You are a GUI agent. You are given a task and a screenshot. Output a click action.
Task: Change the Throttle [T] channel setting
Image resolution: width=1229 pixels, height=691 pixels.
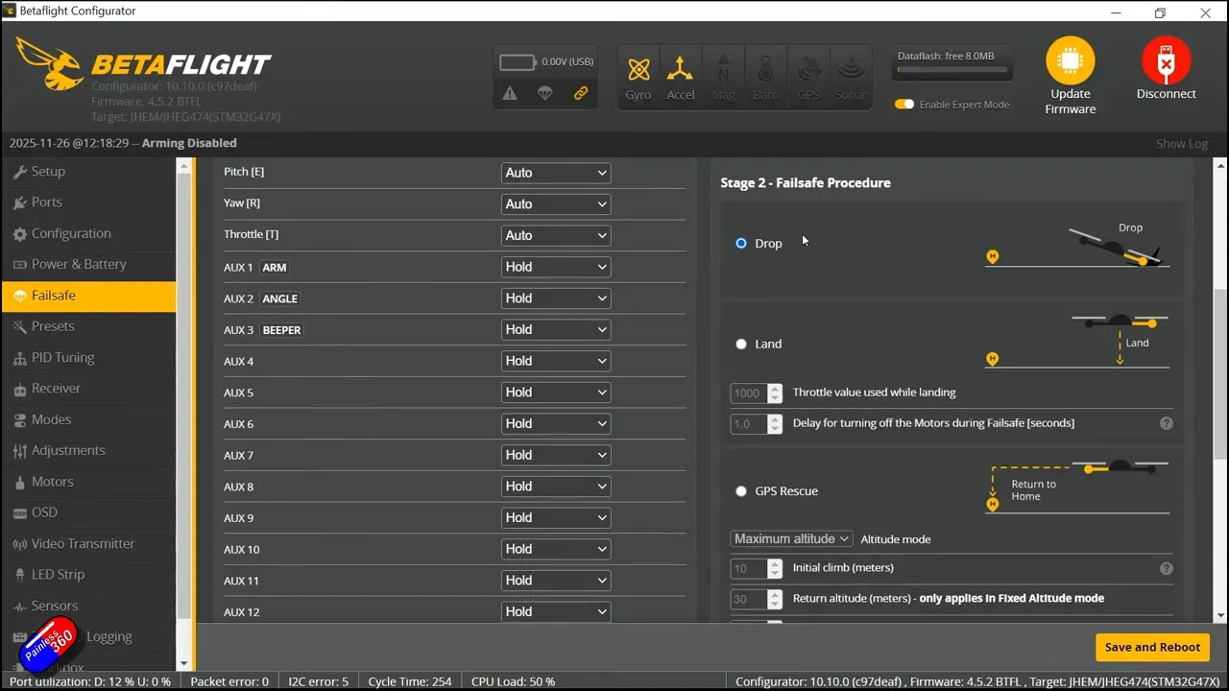click(x=556, y=234)
